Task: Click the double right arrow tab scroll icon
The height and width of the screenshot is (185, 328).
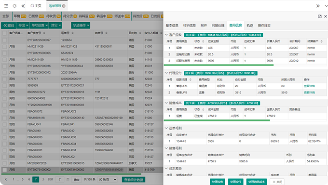Action: tap(318, 6)
